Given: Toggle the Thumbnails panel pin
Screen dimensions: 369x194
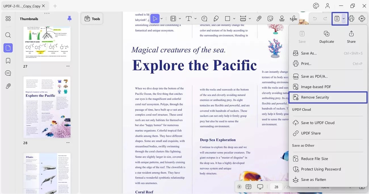Looking at the screenshot, I should pos(70,19).
